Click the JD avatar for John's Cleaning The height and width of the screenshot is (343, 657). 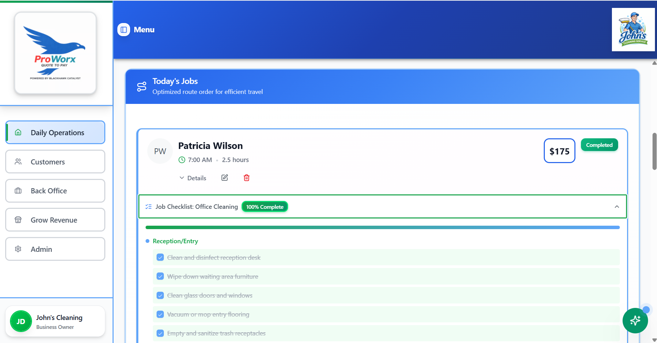[x=21, y=321]
